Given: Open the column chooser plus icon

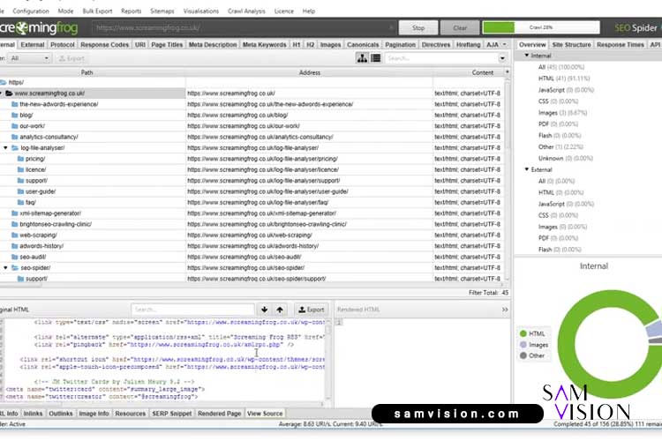Looking at the screenshot, I should pos(507,72).
